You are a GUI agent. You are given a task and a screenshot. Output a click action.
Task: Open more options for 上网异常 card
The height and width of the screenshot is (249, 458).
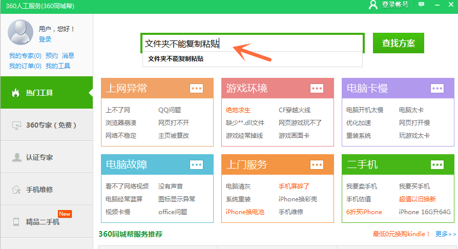[196, 88]
